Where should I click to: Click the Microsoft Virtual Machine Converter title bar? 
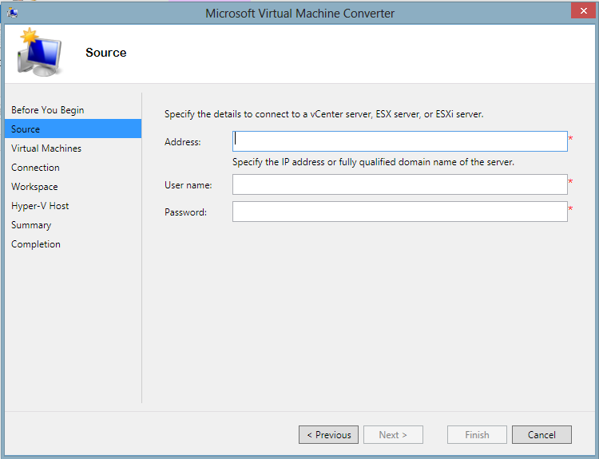coord(299,13)
